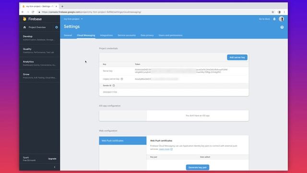This screenshot has height=173, width=307.
Task: Expand the Grow section in the sidebar
Action: click(x=39, y=76)
